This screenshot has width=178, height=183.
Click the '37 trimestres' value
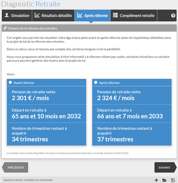pos(115,139)
